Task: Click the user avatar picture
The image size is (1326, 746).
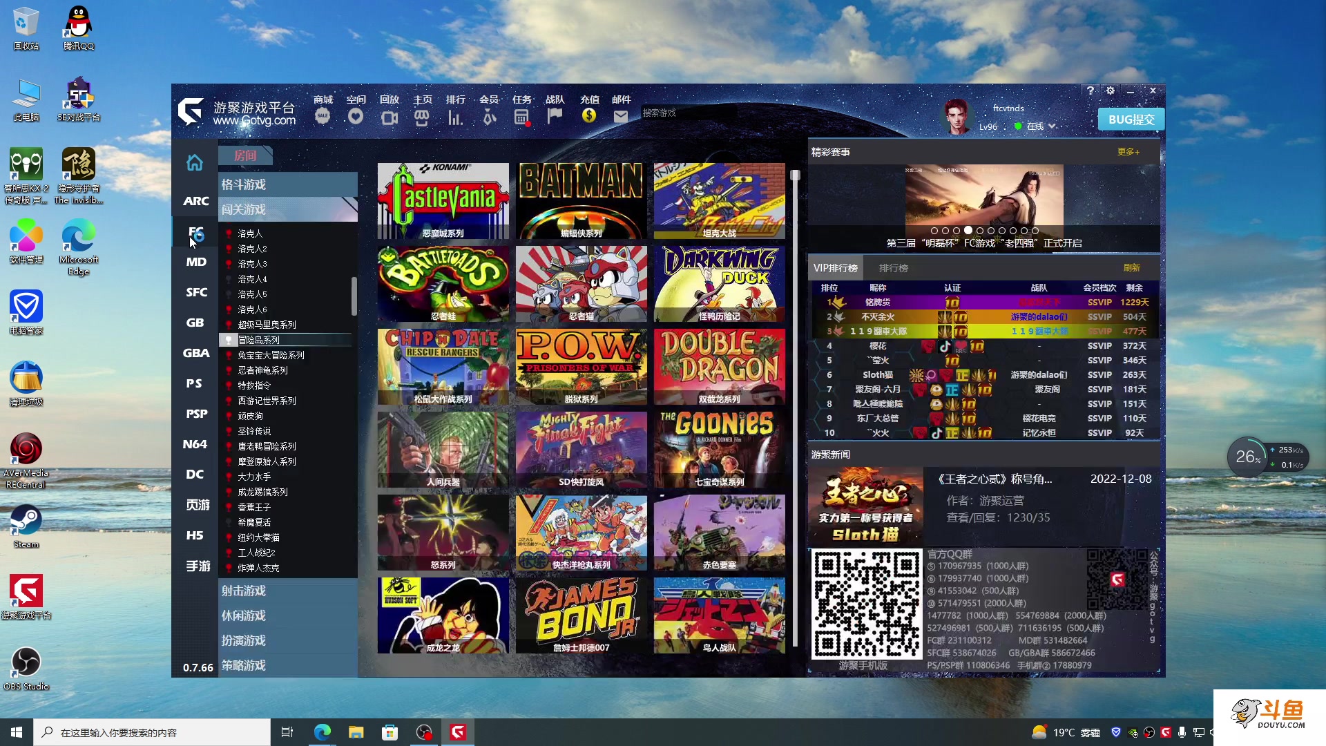Action: pyautogui.click(x=957, y=116)
